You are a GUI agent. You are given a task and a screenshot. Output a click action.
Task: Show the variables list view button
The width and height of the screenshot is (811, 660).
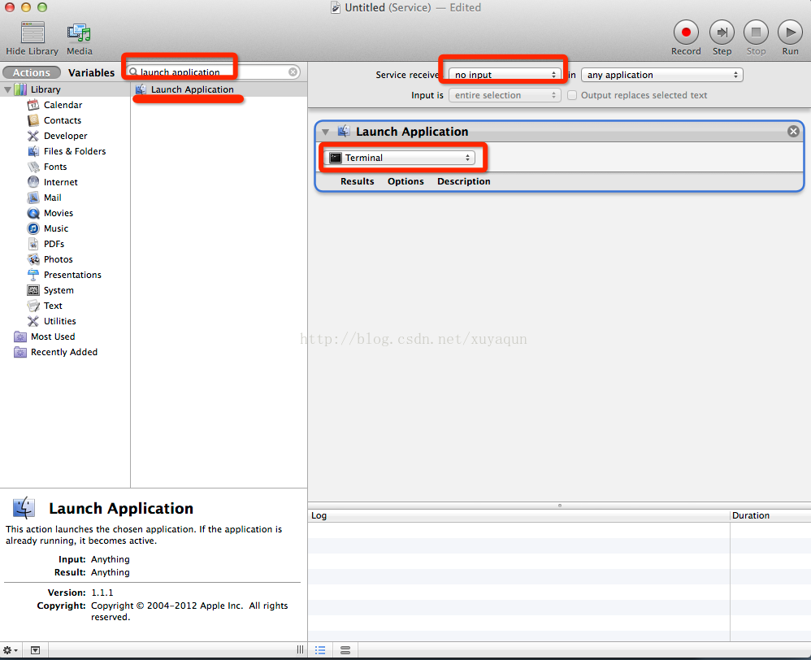click(x=345, y=650)
